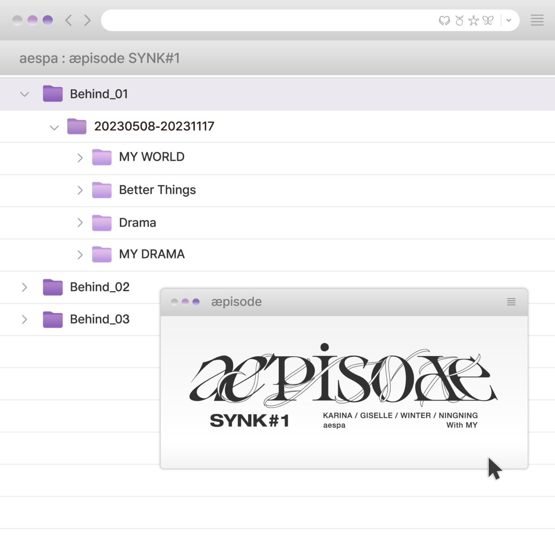Viewport: 555px width, 555px height.
Task: Click the 20230508-20231117 folder icon
Action: [76, 126]
